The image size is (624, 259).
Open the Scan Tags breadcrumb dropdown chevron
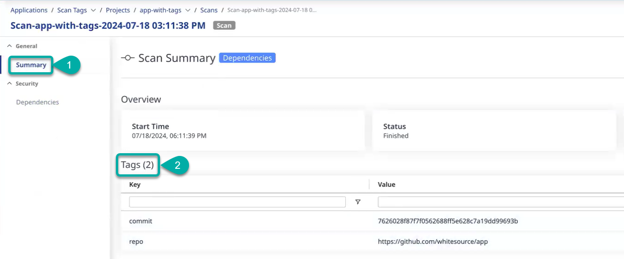[x=93, y=10]
